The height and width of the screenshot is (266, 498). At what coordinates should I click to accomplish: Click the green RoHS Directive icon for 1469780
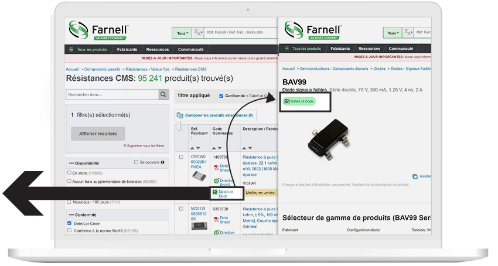[217, 181]
